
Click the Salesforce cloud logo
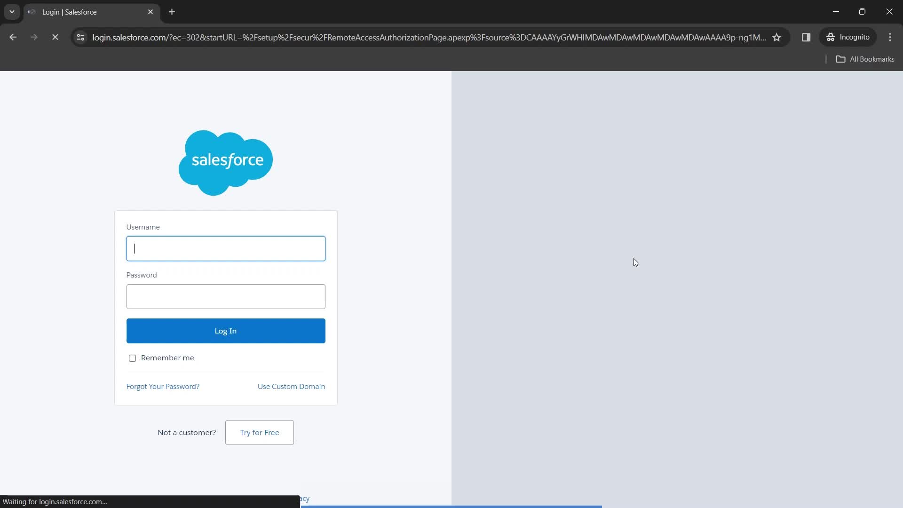point(226,162)
